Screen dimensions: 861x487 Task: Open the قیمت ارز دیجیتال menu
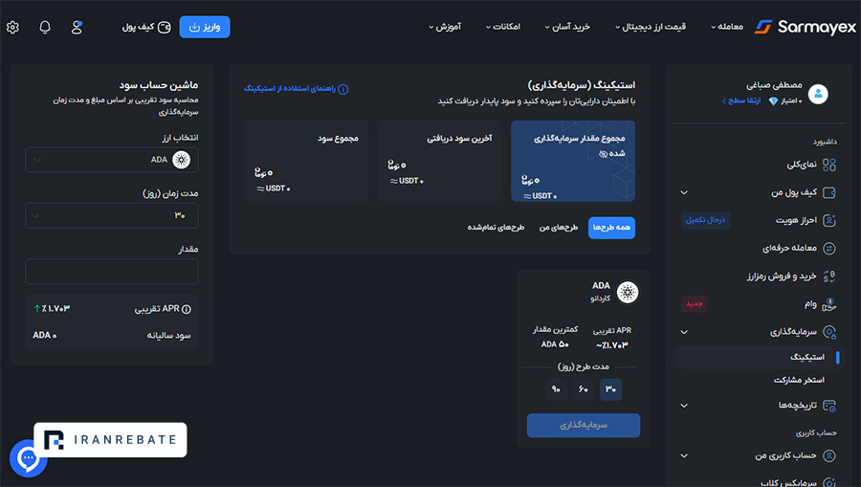(651, 27)
